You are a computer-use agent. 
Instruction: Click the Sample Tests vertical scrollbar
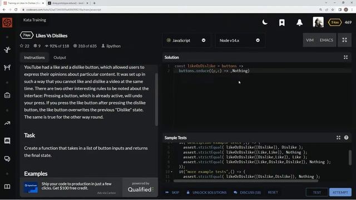[x=350, y=157]
